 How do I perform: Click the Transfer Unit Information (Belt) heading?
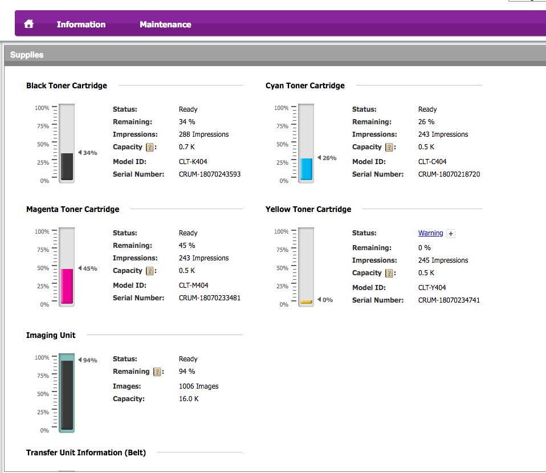point(86,452)
